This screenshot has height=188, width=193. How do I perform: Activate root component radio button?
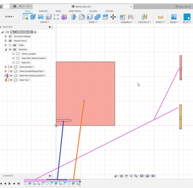[x=35, y=32]
